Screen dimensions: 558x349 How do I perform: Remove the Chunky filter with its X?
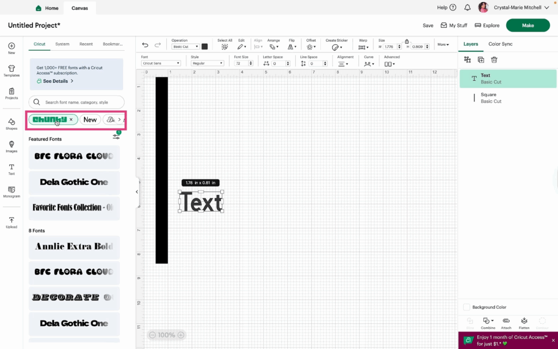click(x=71, y=119)
